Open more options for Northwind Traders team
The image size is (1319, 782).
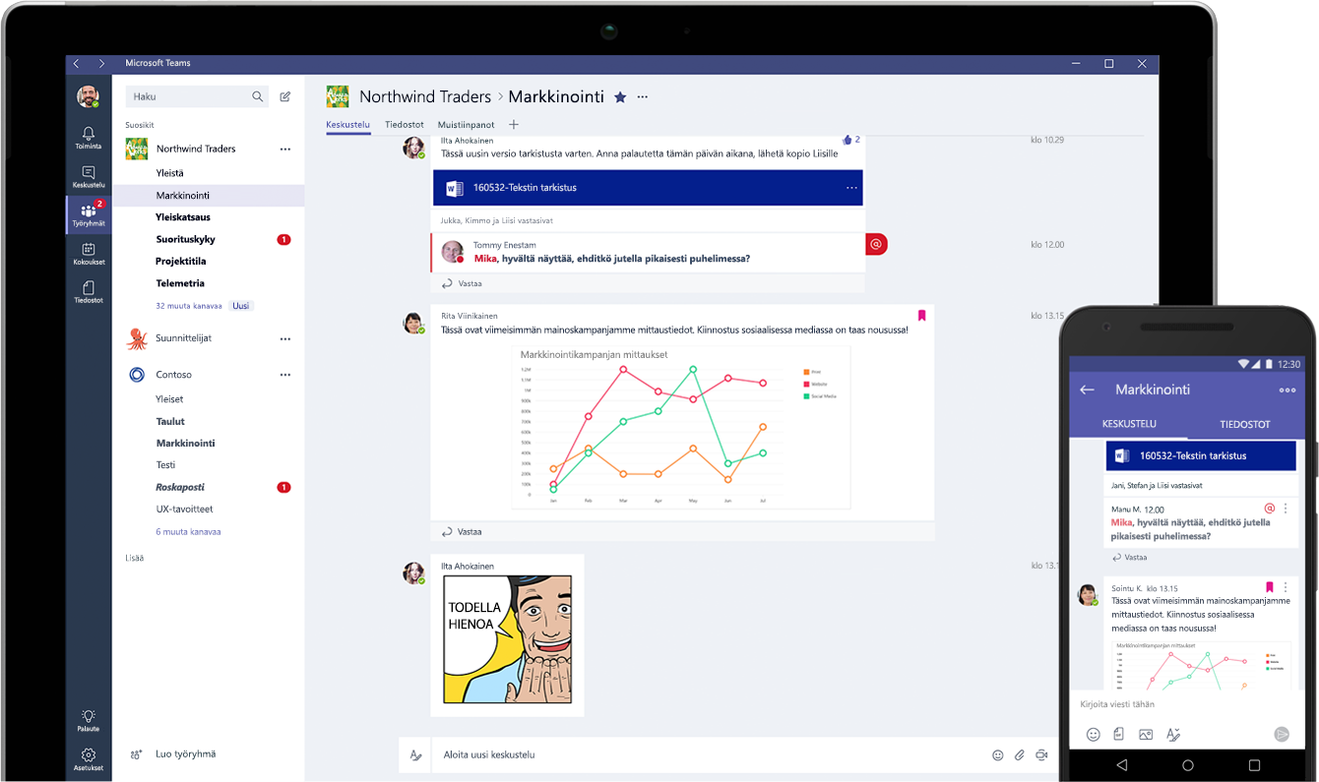click(x=285, y=149)
